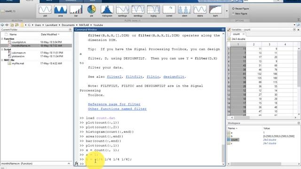Collapse the Function group in Current Folder
This screenshot has width=301, height=169.
pyautogui.click(x=2, y=38)
